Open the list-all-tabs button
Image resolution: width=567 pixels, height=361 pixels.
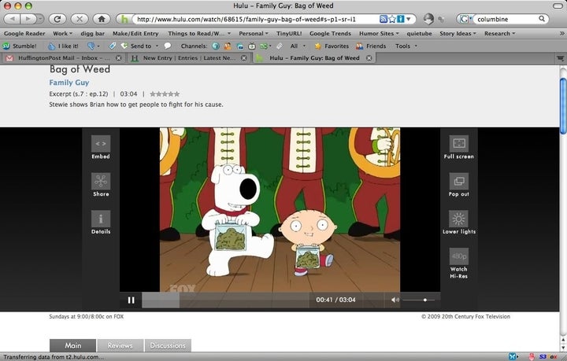point(561,58)
